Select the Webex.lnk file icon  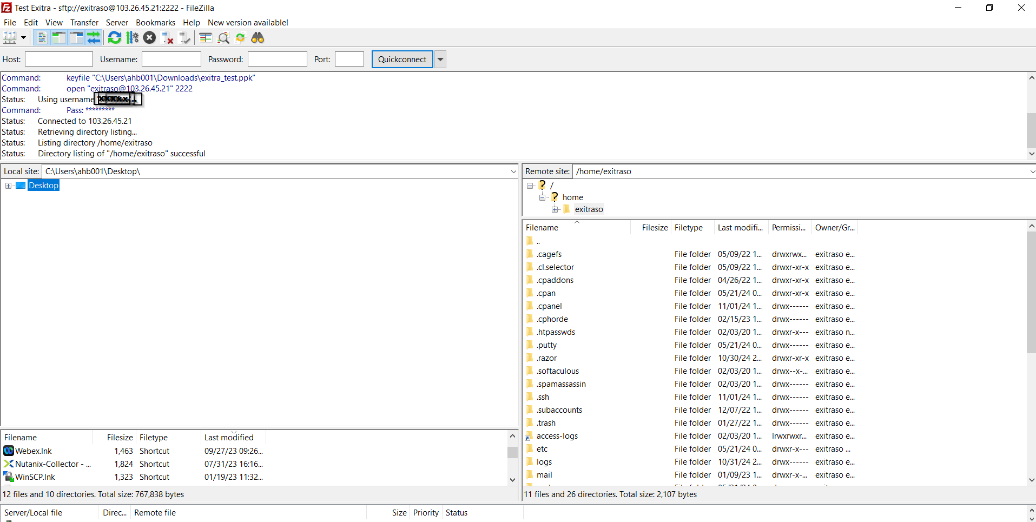pos(9,451)
